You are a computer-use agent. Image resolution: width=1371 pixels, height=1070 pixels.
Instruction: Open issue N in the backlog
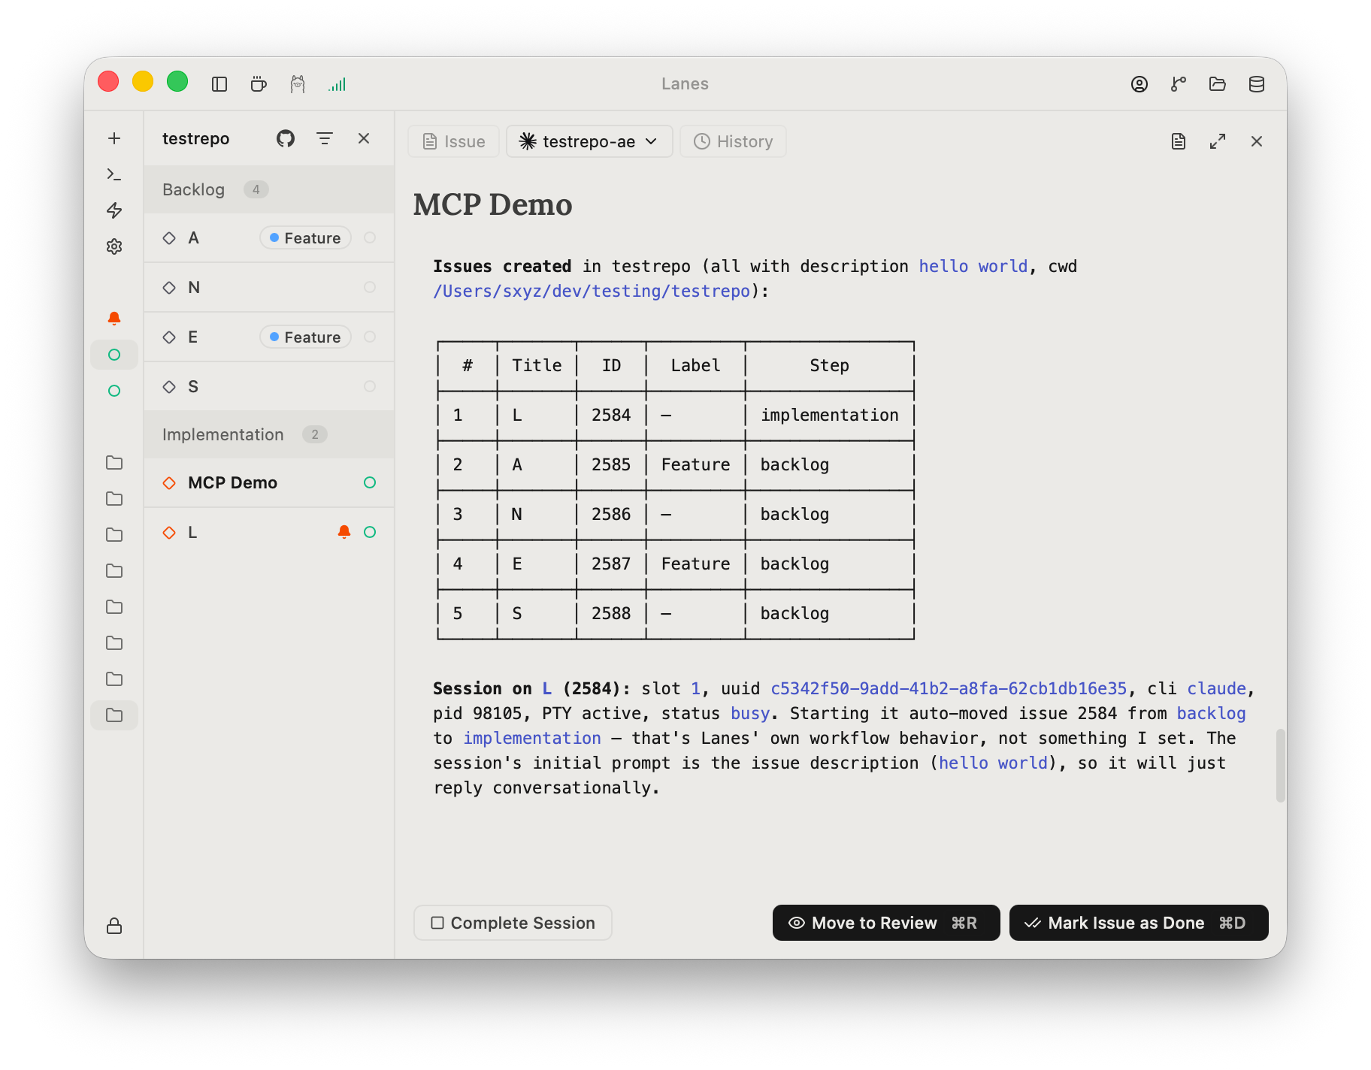tap(269, 287)
